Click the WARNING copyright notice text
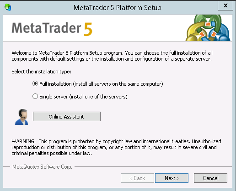Screen dimensions: 236x191 pos(116,147)
